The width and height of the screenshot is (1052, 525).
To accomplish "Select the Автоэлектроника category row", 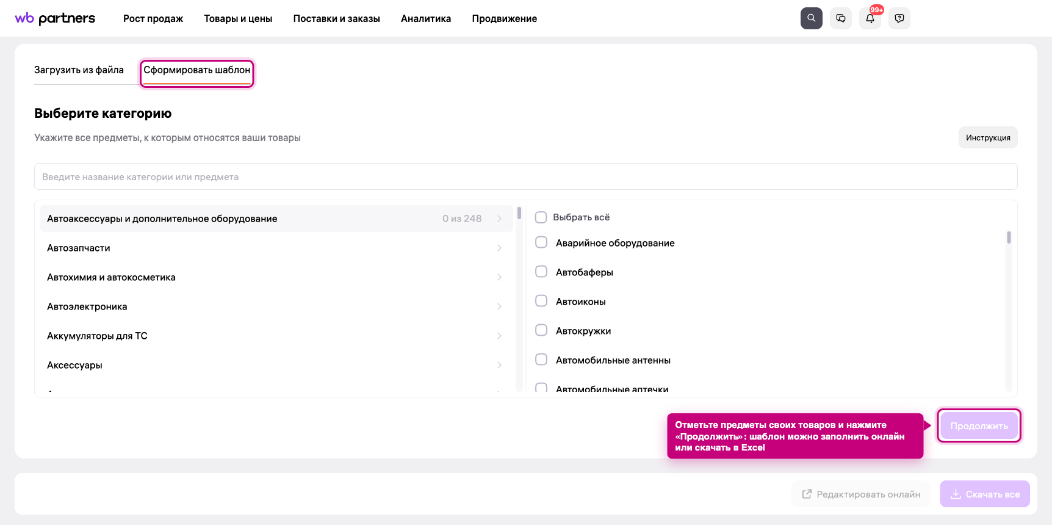I will tap(276, 306).
